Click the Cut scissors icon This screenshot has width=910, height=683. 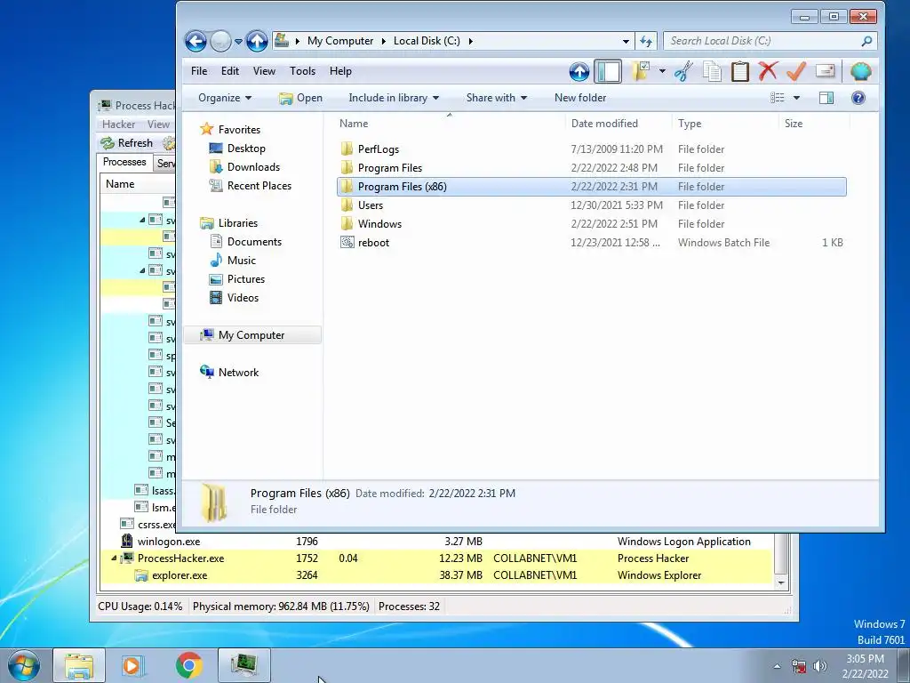point(683,71)
